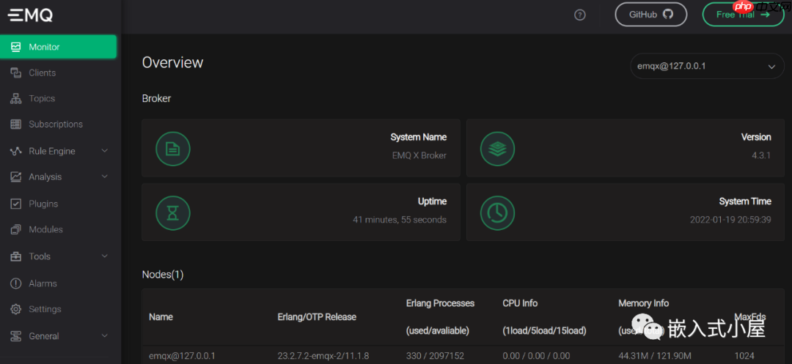
Task: Click uptime value 41 minutes, 55 seconds
Action: pyautogui.click(x=400, y=220)
